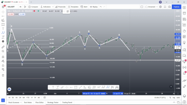Image resolution: width=187 pixels, height=105 pixels.
Task: Open the main hamburger menu
Action: click(x=3, y=7)
